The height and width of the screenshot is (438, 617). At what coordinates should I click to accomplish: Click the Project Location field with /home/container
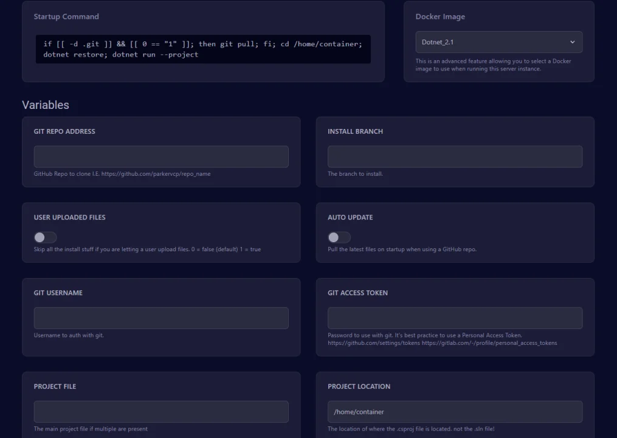[x=455, y=412]
